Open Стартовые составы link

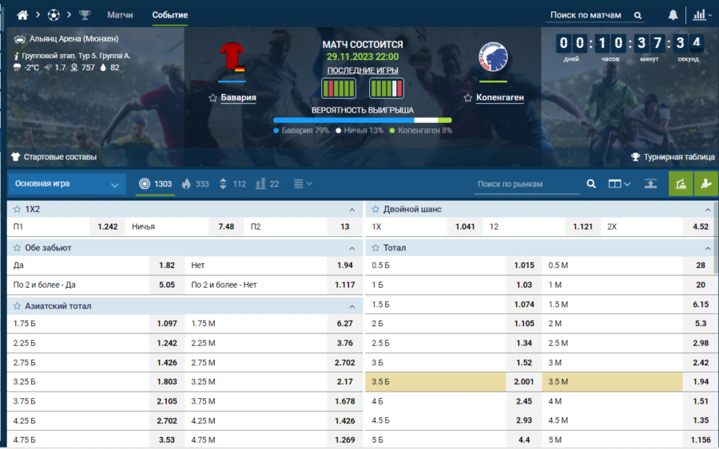[54, 157]
